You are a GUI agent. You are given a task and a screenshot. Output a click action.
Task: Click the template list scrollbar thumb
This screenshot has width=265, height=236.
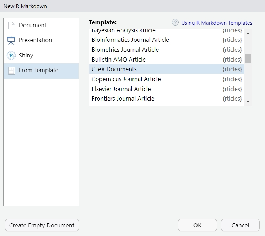coord(248,58)
